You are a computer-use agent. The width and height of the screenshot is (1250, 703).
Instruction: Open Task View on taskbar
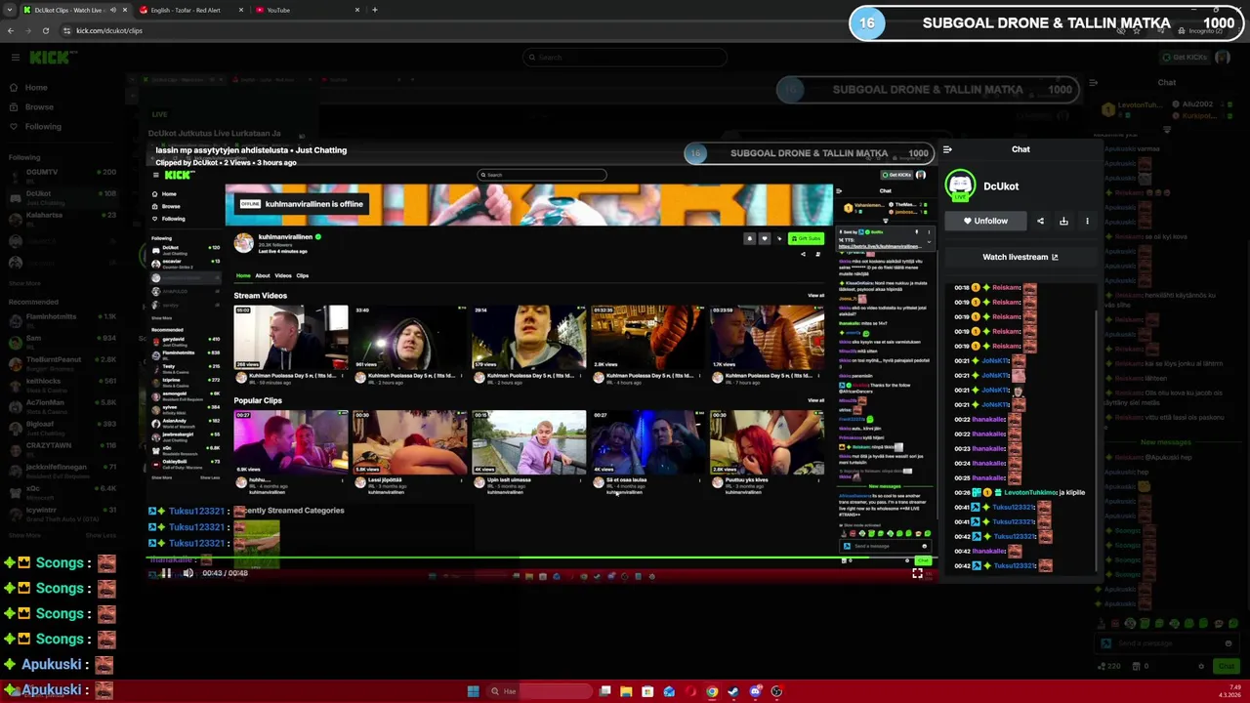pyautogui.click(x=605, y=691)
